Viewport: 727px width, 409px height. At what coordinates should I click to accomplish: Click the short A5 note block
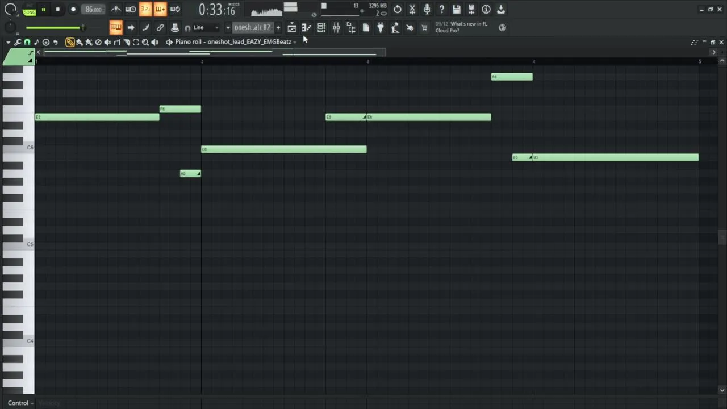[190, 173]
